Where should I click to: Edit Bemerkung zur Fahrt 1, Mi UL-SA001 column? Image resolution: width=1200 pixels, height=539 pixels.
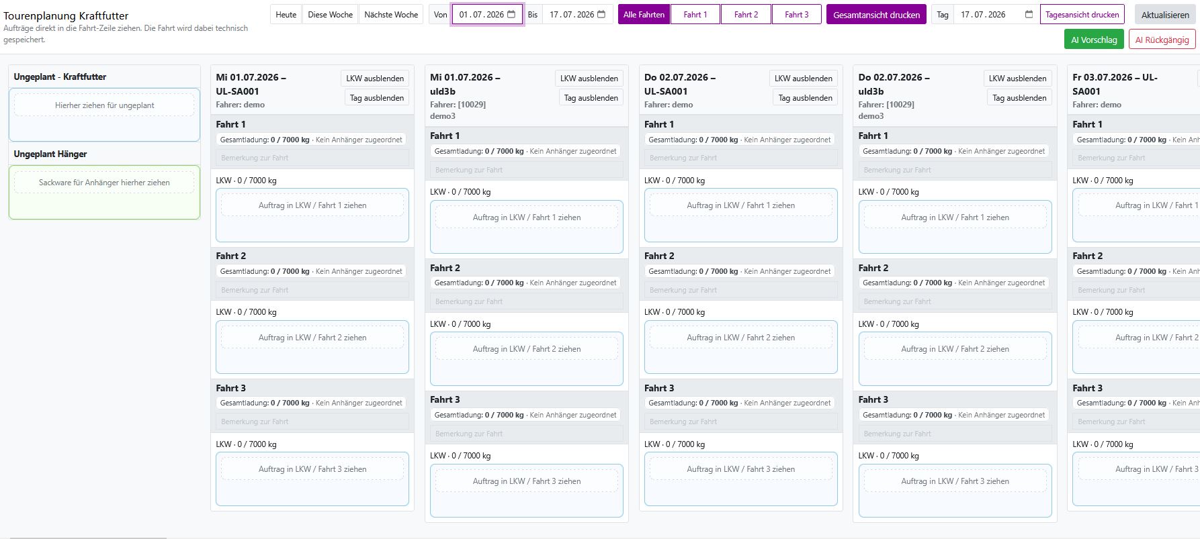(312, 158)
